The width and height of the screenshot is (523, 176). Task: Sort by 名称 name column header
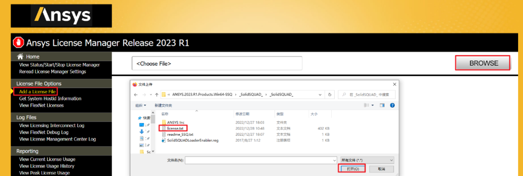165,114
